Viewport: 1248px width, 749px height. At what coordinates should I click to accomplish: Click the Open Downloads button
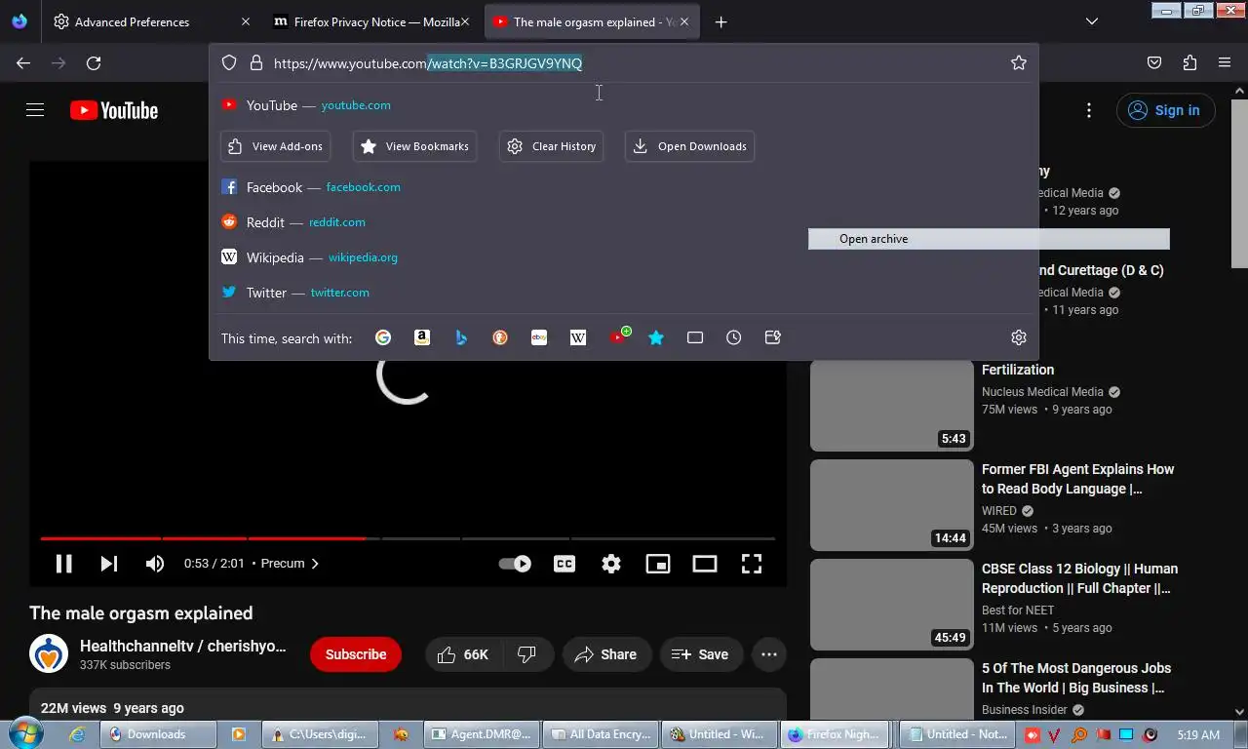click(x=689, y=146)
